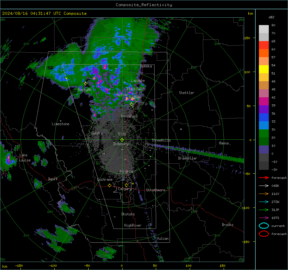Click the intense storm cell near Lake Louise

8,159
